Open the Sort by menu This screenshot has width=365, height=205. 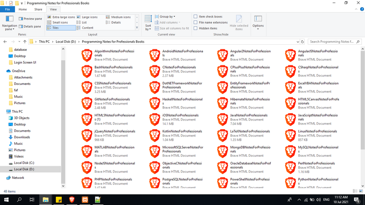pos(148,23)
